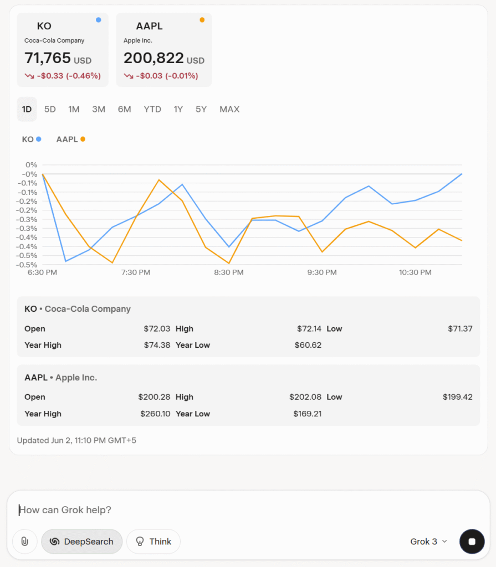Click the 7:30 PM axis label

pyautogui.click(x=135, y=272)
